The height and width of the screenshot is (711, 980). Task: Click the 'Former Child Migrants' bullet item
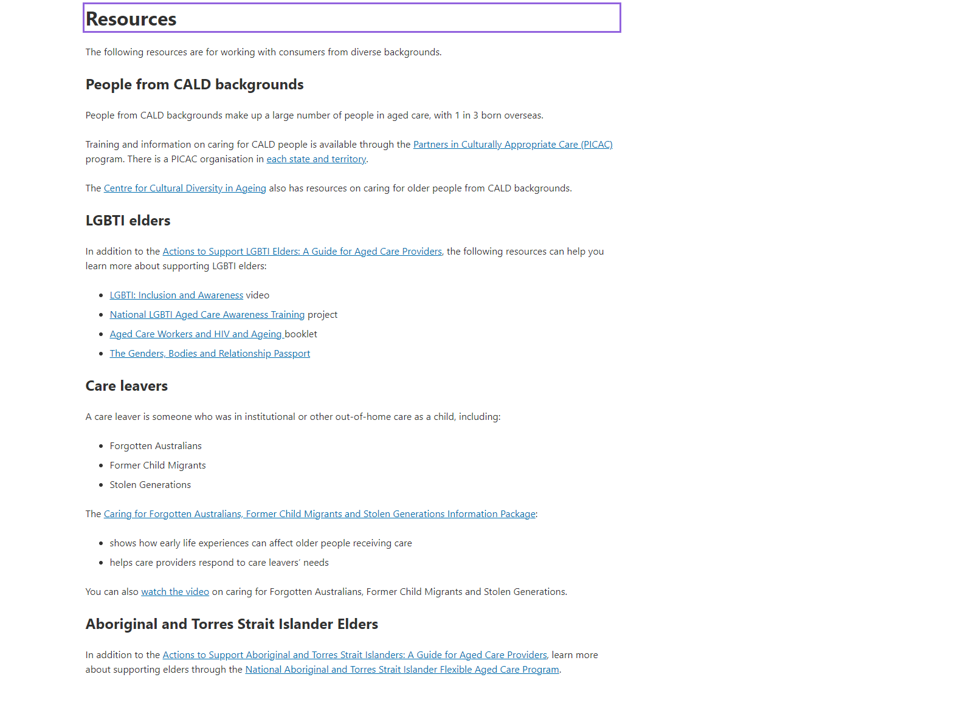click(157, 465)
